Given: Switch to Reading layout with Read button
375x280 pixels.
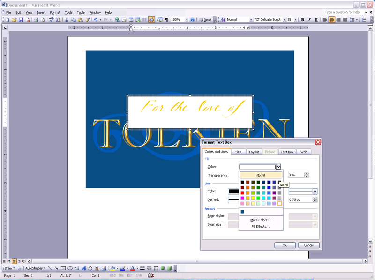Looking at the screenshot, I should point(205,20).
